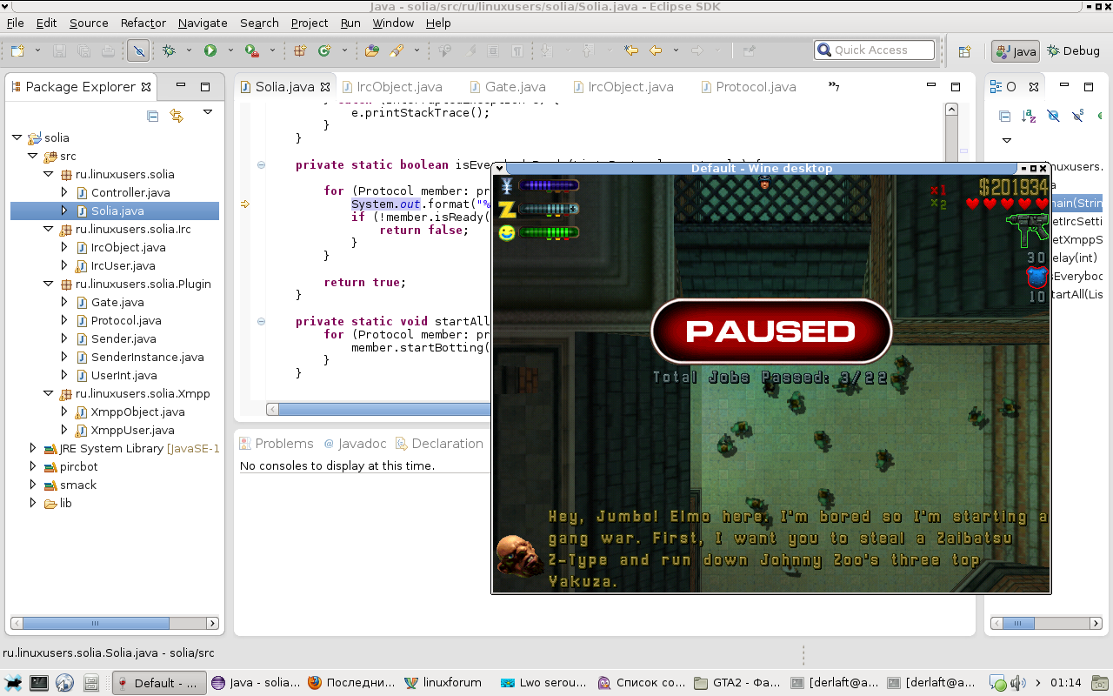
Task: Open dropdown arrow beside Run icon
Action: pyautogui.click(x=230, y=50)
